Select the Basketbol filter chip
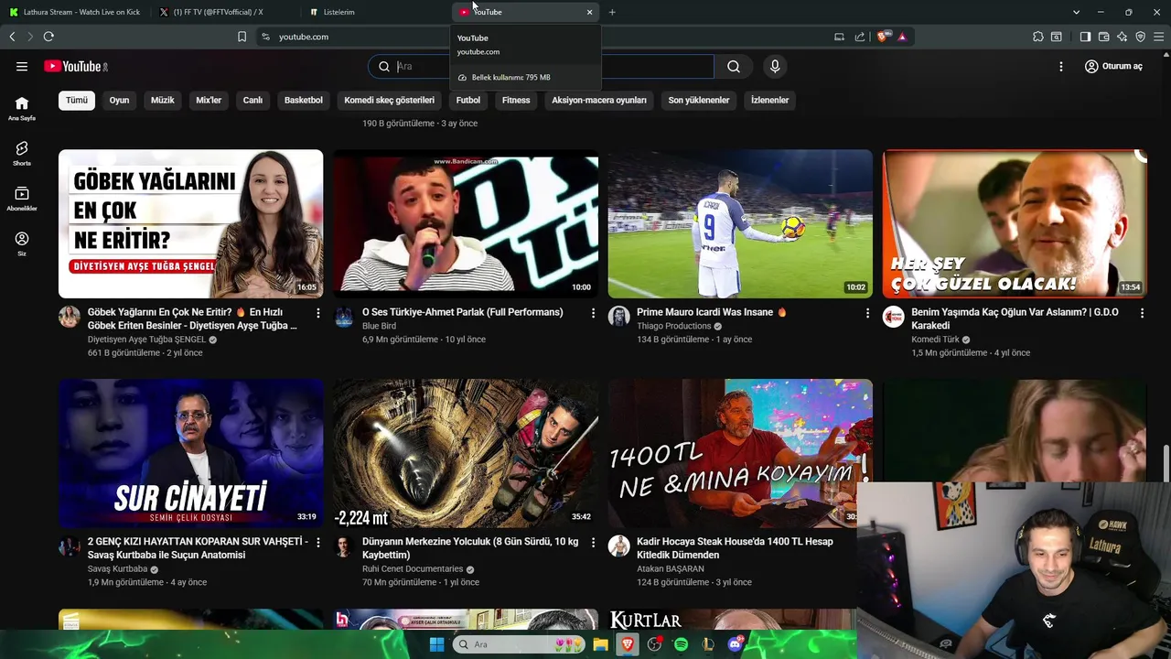This screenshot has height=659, width=1171. click(x=304, y=100)
